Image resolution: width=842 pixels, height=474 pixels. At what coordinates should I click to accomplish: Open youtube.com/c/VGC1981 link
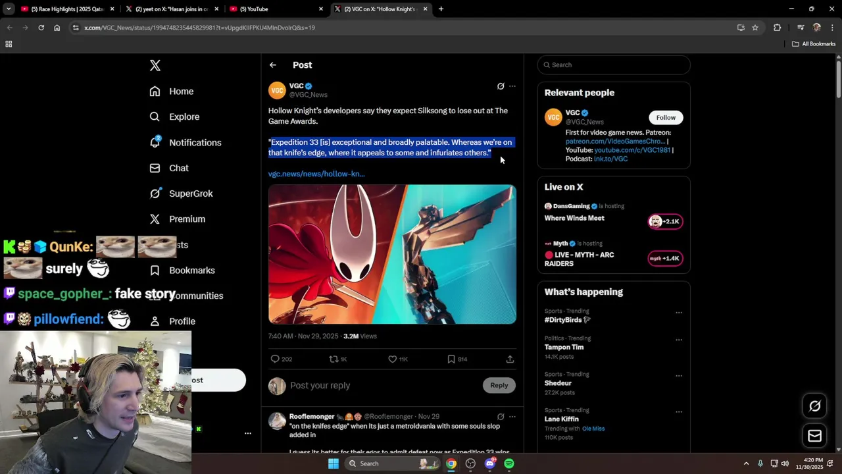pos(632,150)
